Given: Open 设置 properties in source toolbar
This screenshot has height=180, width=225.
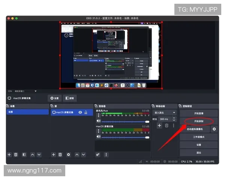Looking at the screenshot, I should click(55, 98).
